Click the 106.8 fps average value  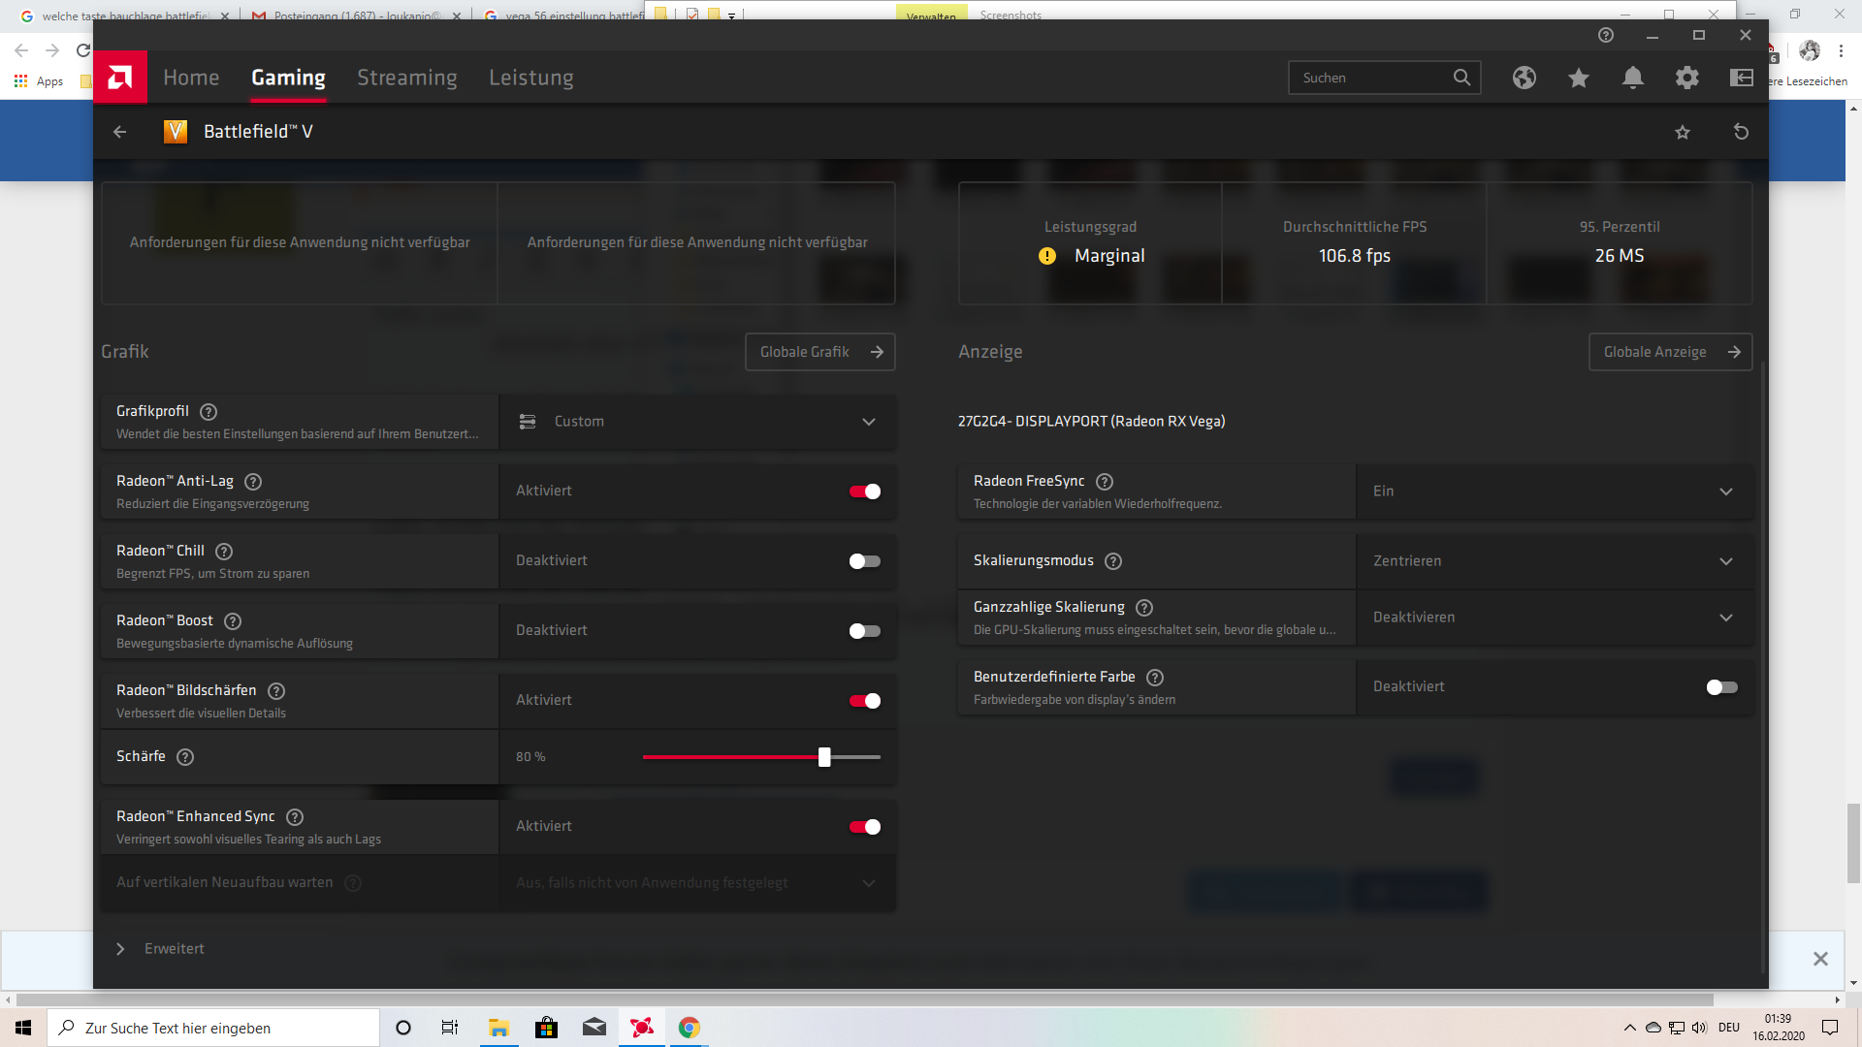click(1354, 256)
